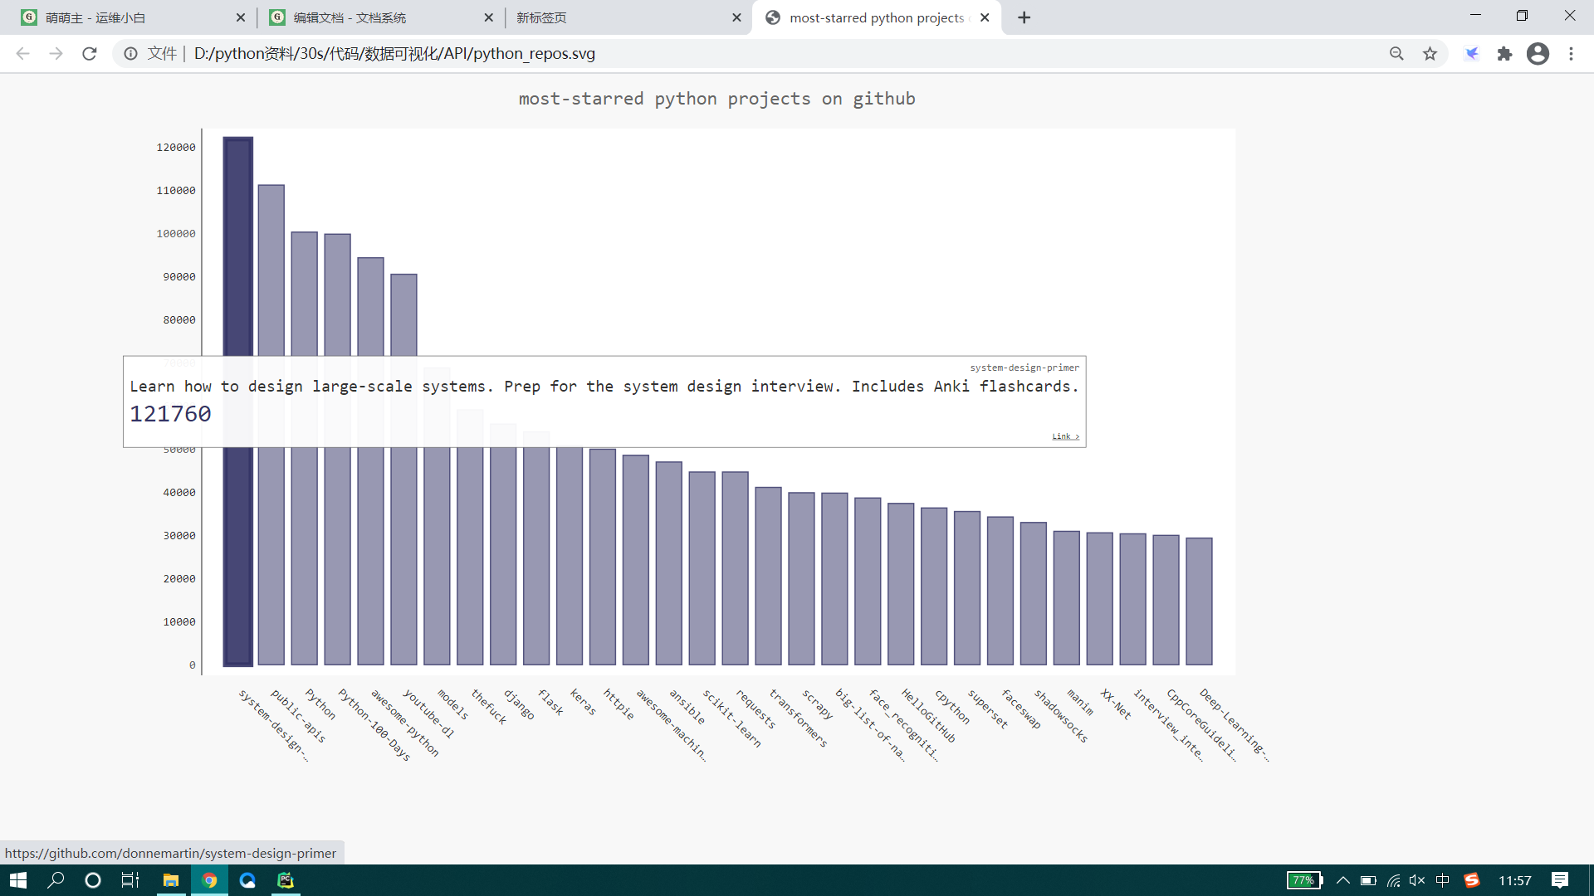
Task: Open the 11:57 system clock
Action: point(1515,880)
